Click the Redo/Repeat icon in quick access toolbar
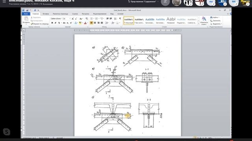 point(35,10)
